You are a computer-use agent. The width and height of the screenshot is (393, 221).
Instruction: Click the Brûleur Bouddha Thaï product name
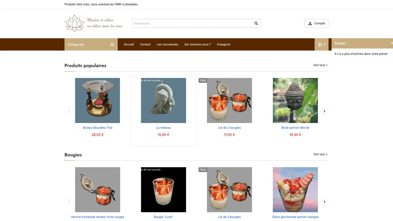[98, 128]
